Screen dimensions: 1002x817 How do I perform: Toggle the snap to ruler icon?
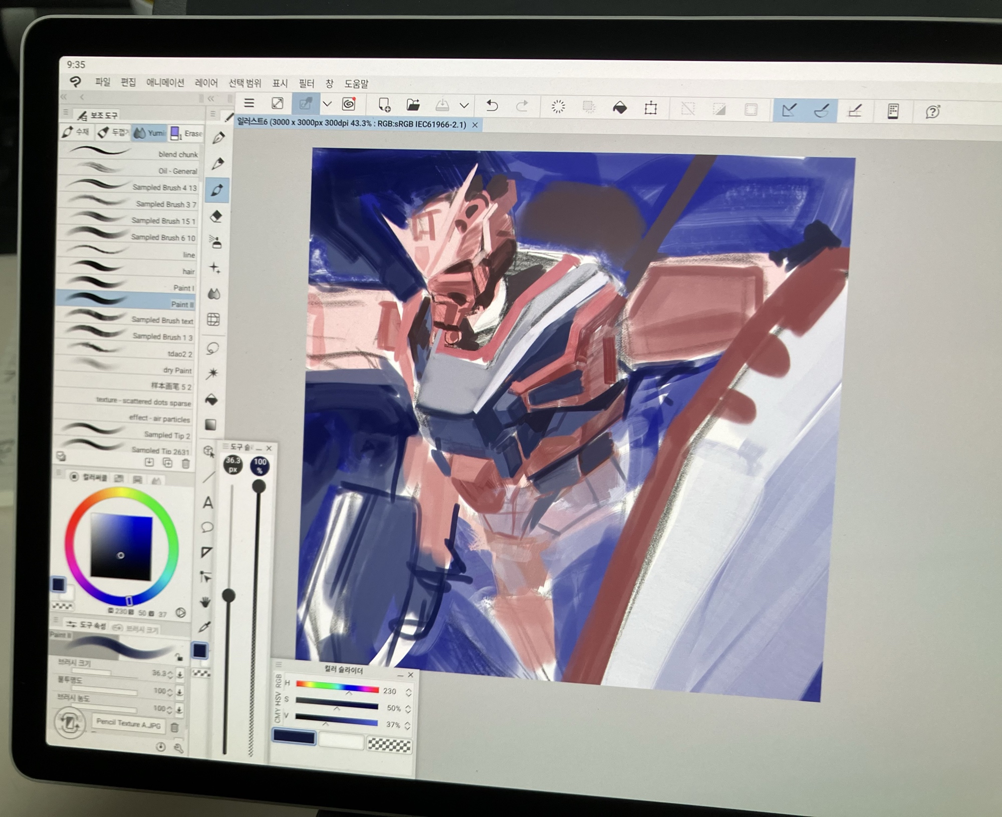[789, 110]
